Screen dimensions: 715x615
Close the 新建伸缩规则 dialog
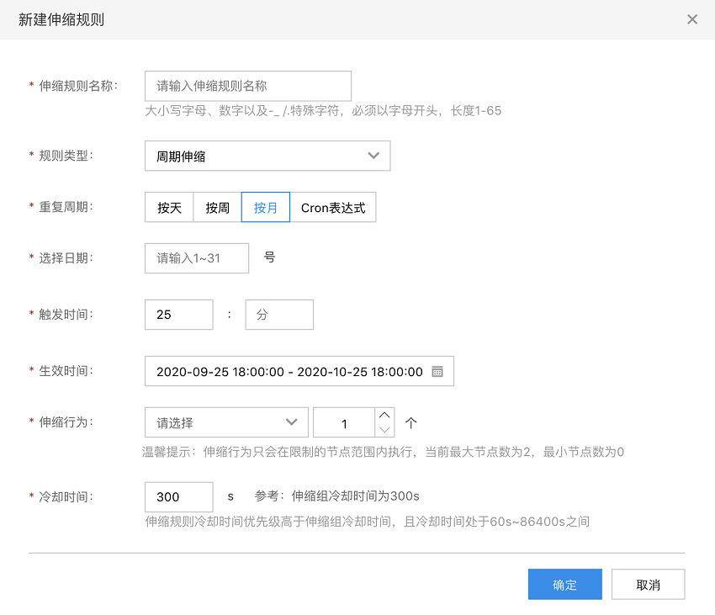tap(691, 19)
